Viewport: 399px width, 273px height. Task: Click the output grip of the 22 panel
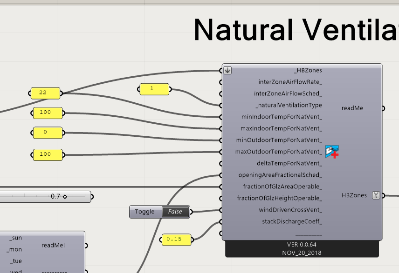point(62,93)
